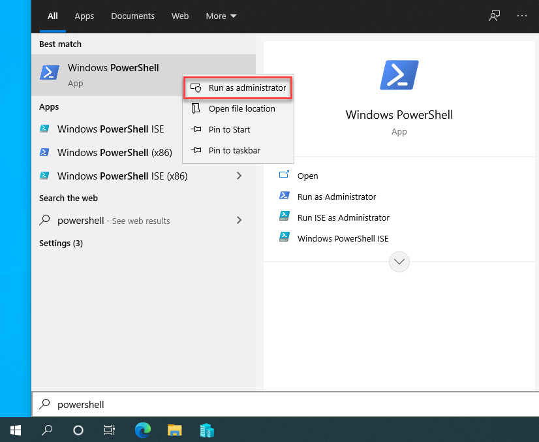The height and width of the screenshot is (442, 539).
Task: Expand the More filter dropdown
Action: tap(221, 16)
